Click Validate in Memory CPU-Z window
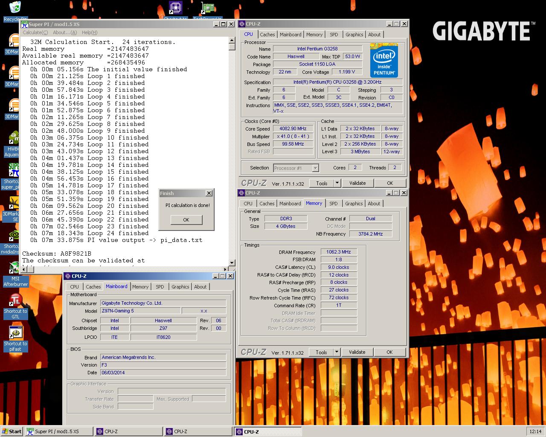546x437 pixels. click(357, 352)
